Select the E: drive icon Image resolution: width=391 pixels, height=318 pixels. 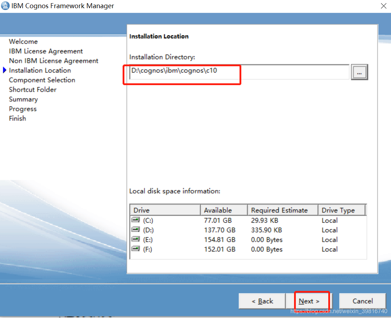pos(136,239)
